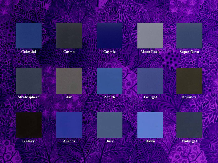Screen dimensions: 218x163
Task: Pick the Jar gray swatch
Action: (69, 81)
